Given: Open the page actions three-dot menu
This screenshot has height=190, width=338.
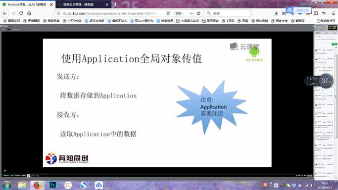Looking at the screenshot, I should [x=192, y=13].
